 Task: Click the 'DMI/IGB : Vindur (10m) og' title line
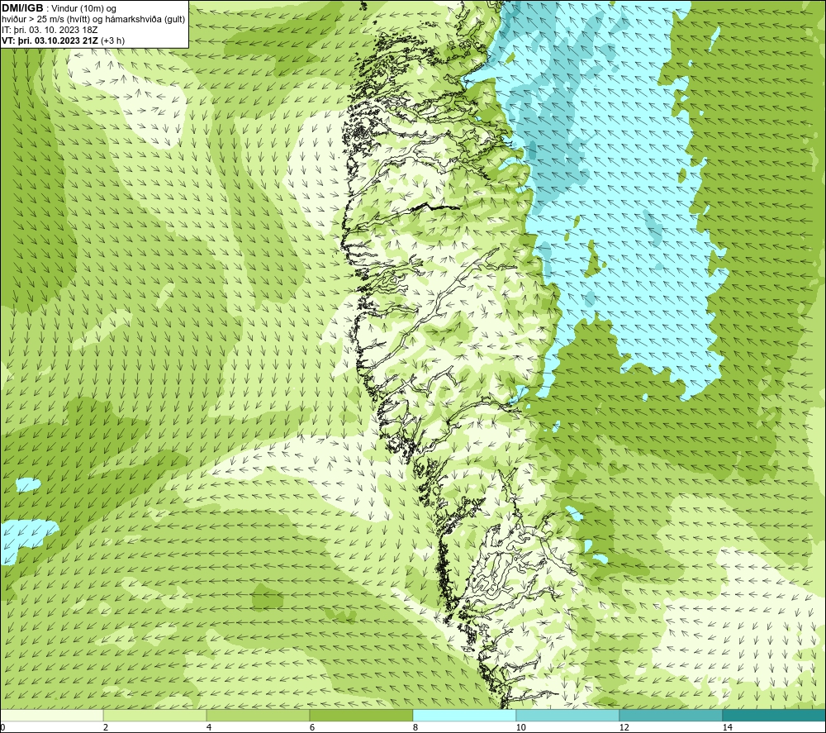[59, 8]
